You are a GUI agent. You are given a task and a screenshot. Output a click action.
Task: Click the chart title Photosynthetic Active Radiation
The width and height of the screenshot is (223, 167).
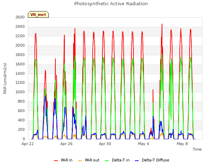pos(111,4)
